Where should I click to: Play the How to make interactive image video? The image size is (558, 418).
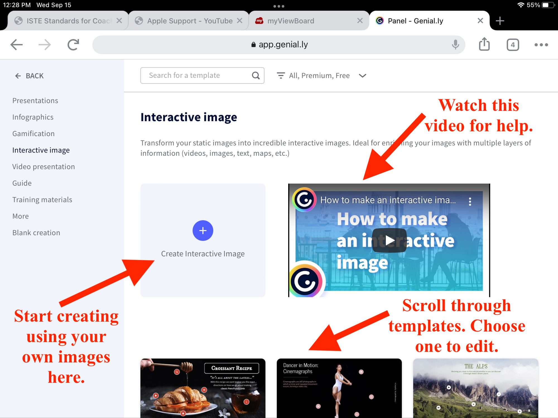point(389,240)
